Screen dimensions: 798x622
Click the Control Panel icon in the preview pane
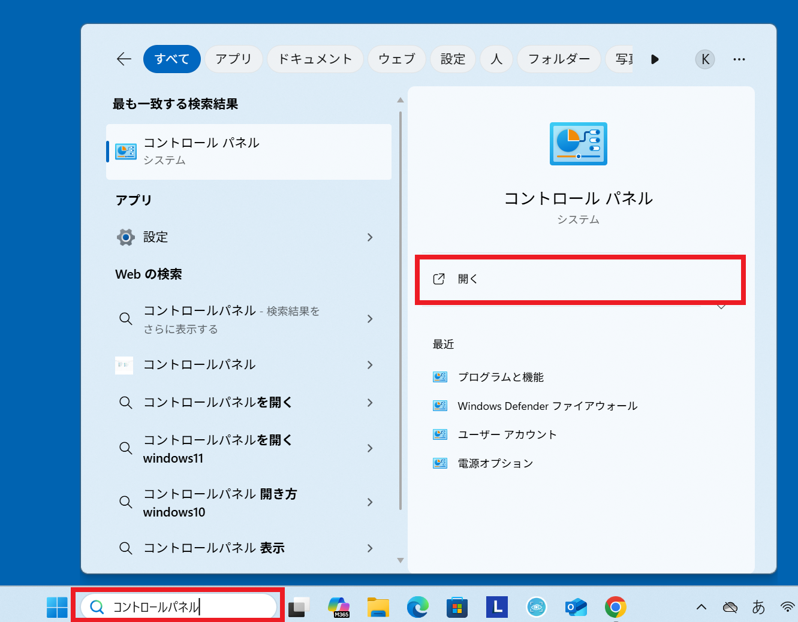click(578, 143)
